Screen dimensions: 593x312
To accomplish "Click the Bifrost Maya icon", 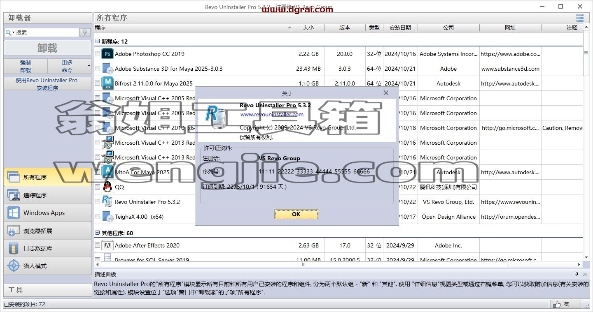I will [107, 83].
